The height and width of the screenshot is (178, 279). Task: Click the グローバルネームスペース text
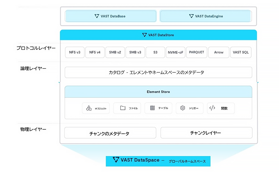(x=187, y=161)
